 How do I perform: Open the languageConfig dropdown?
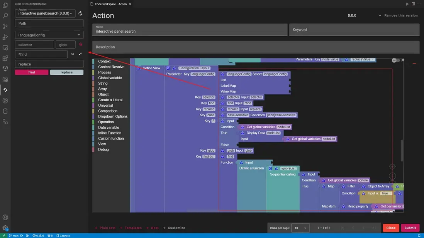point(49,35)
